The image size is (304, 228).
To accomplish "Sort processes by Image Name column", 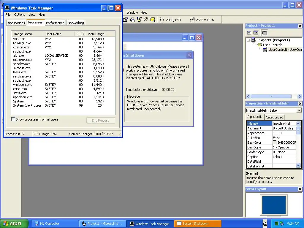I will (x=27, y=34).
